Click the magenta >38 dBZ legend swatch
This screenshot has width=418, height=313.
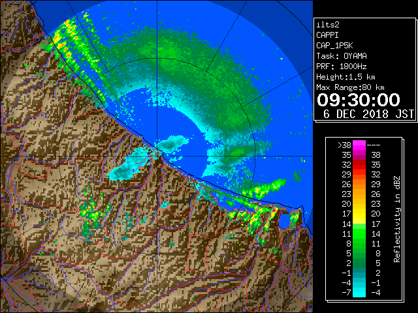tap(359, 145)
